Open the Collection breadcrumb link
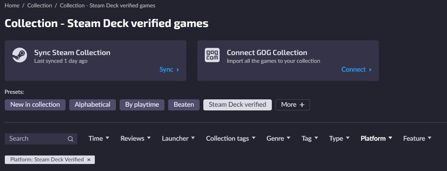Screen dimensions: 447x171 40,5
